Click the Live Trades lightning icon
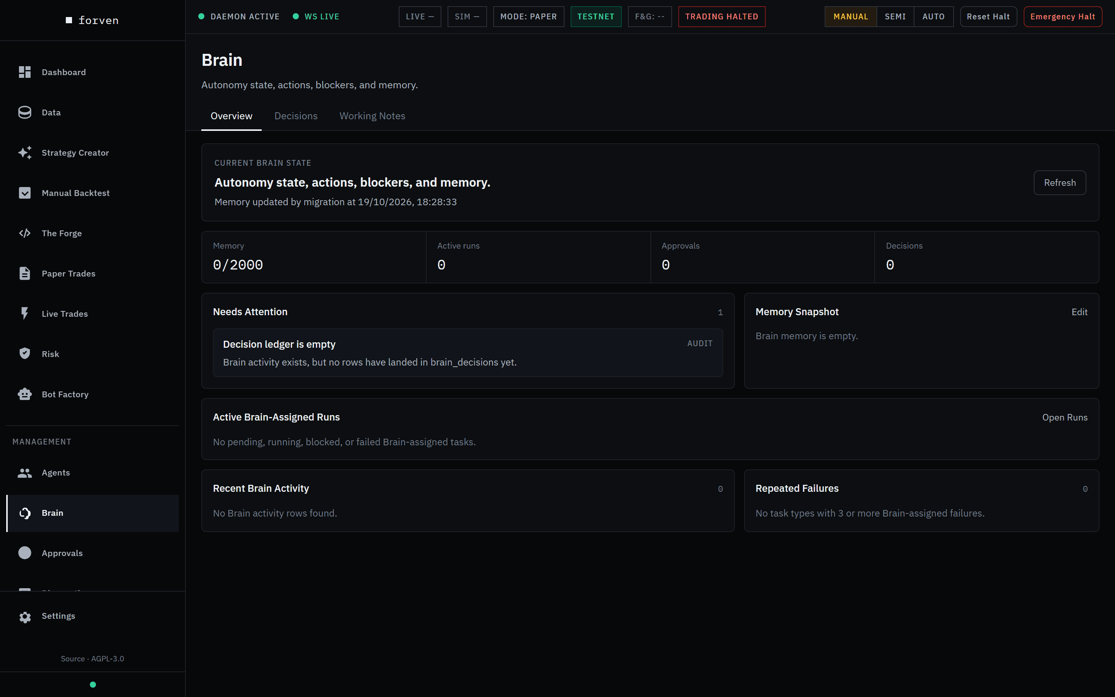This screenshot has width=1115, height=697. click(x=24, y=314)
